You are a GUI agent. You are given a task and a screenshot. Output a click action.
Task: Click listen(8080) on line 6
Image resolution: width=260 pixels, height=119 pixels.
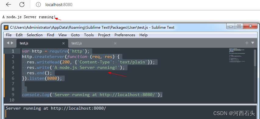coord(44,78)
